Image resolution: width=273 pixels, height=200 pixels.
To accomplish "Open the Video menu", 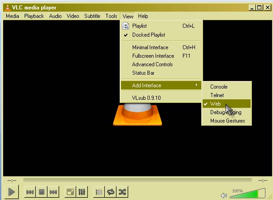I will coord(73,16).
